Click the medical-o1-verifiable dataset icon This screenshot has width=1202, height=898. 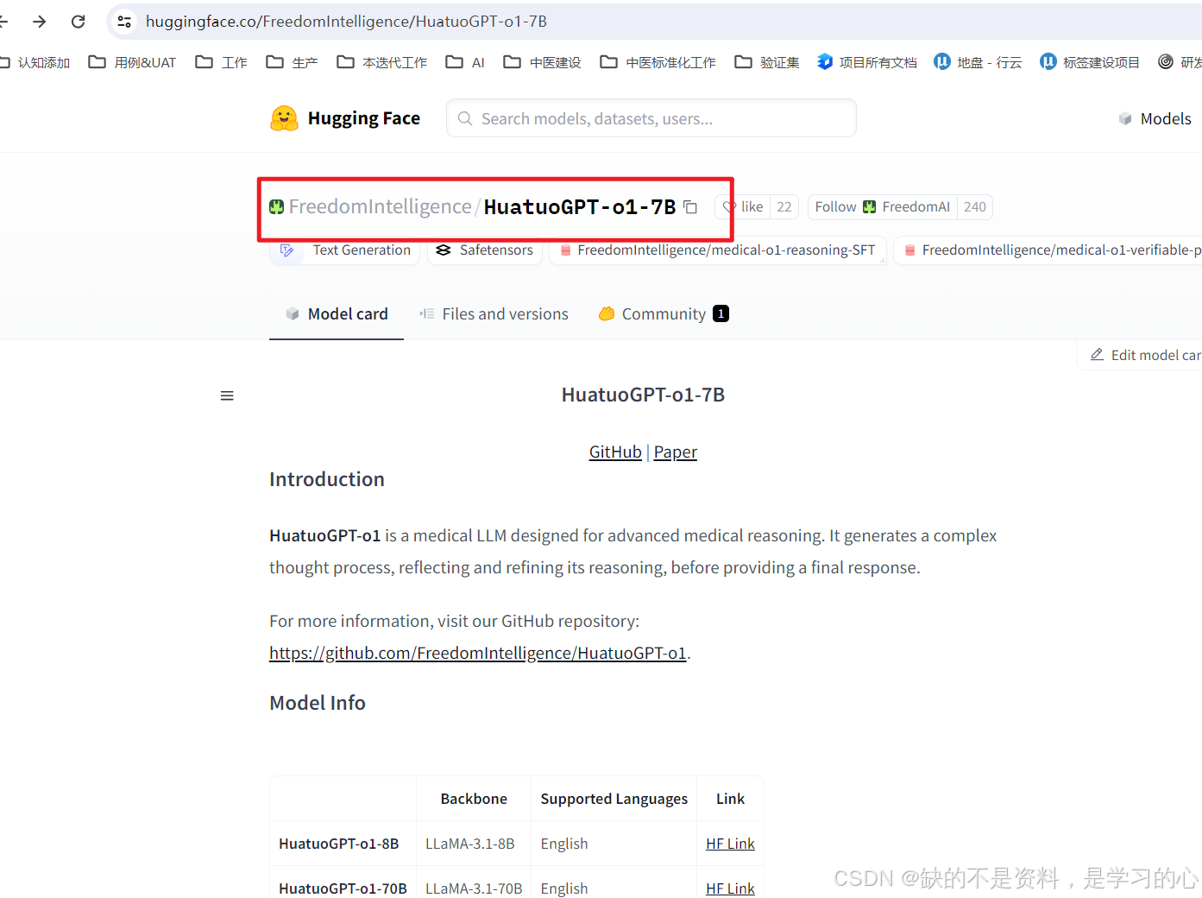[909, 250]
